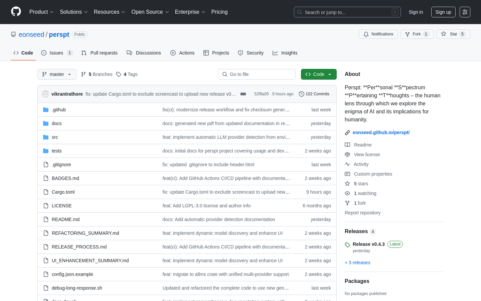The height and width of the screenshot is (301, 481).
Task: Open the Insights tab
Action: 285,53
